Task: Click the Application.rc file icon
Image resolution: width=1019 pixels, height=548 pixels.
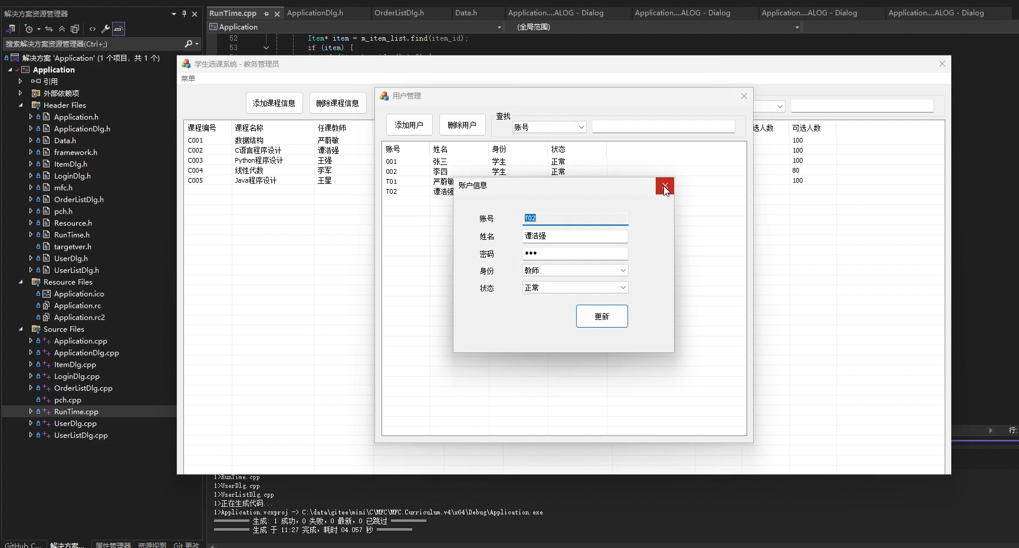Action: coord(47,305)
